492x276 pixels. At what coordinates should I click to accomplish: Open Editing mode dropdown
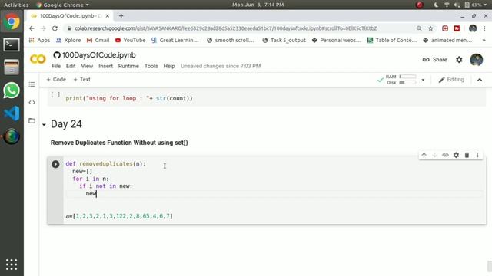pos(451,80)
